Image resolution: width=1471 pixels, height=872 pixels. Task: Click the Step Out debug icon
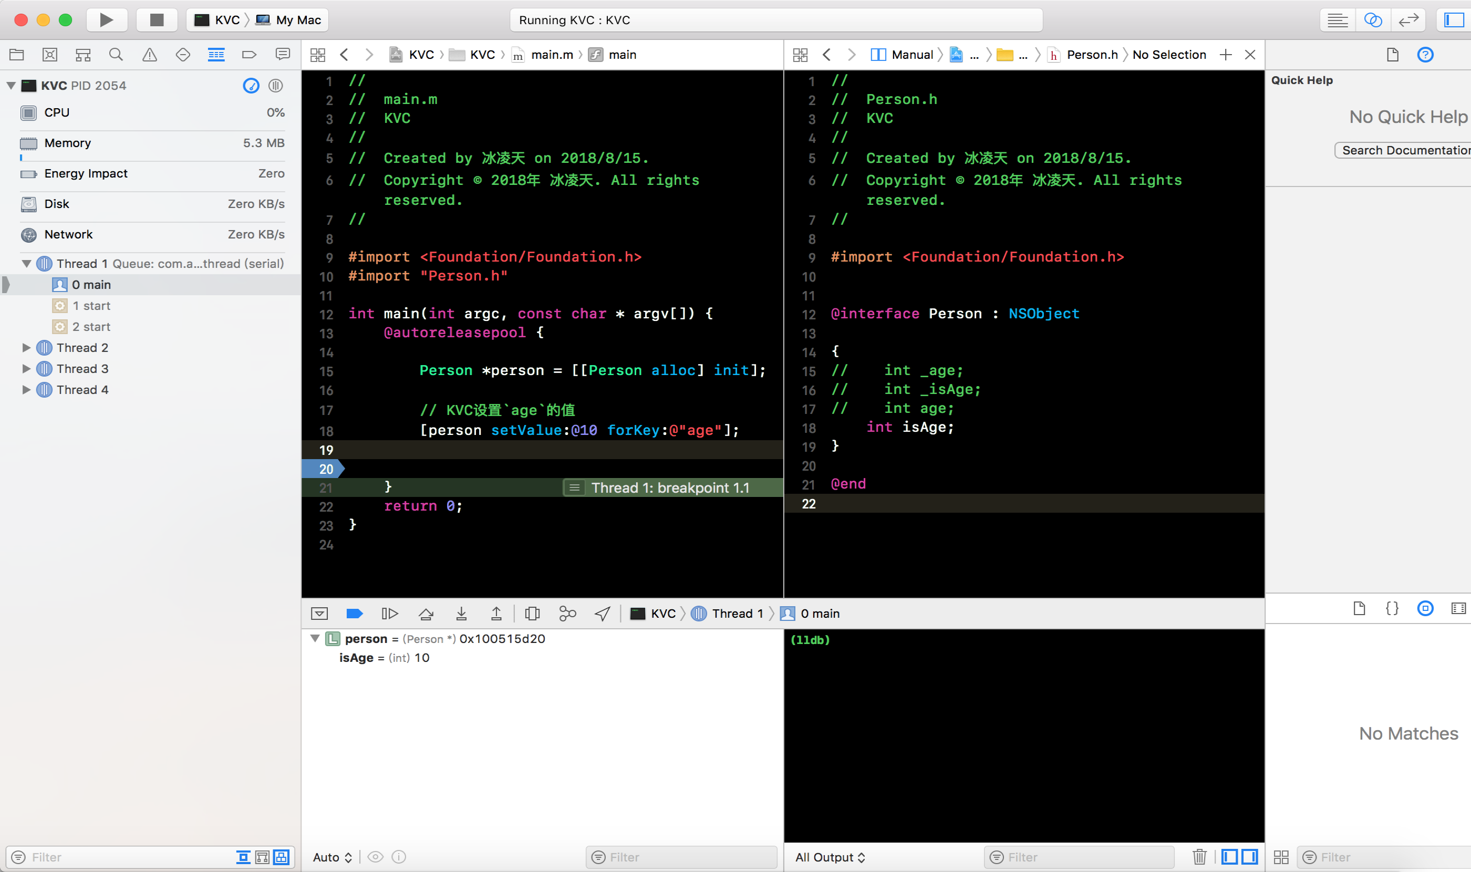(x=496, y=614)
